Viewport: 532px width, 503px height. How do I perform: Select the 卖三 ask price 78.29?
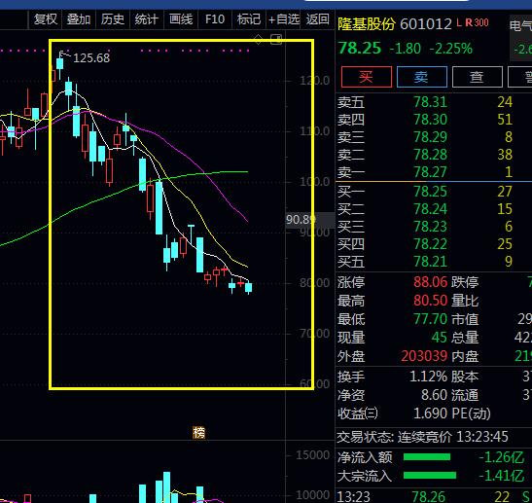point(430,137)
